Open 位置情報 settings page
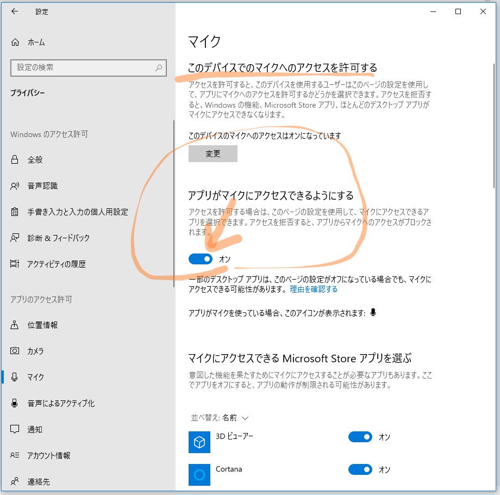This screenshot has width=500, height=495. point(89,325)
